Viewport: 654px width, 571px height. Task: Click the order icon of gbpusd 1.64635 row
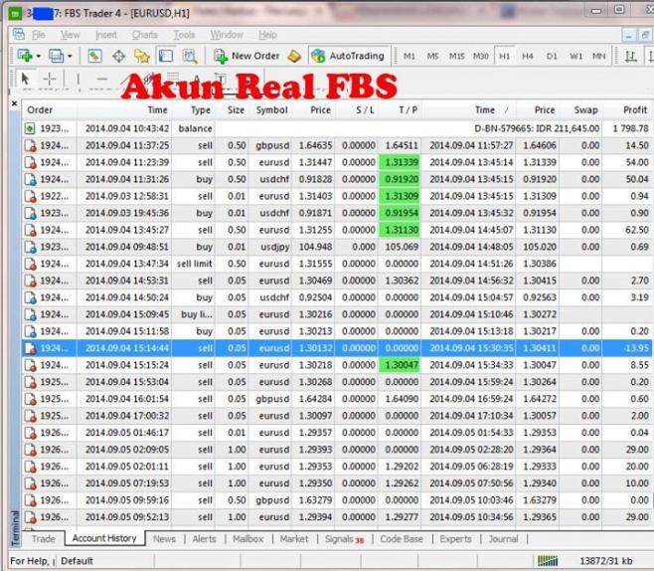click(31, 145)
